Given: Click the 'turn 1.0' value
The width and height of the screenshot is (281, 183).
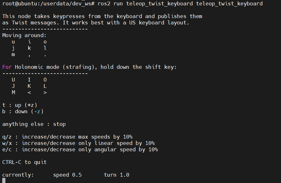Looking at the screenshot, I should [x=117, y=175].
